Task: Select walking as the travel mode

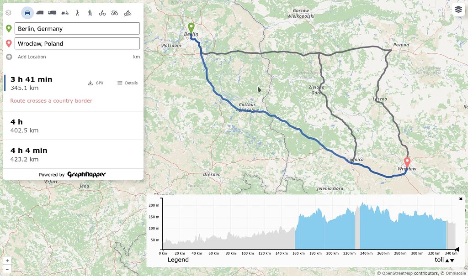Action: pyautogui.click(x=77, y=13)
